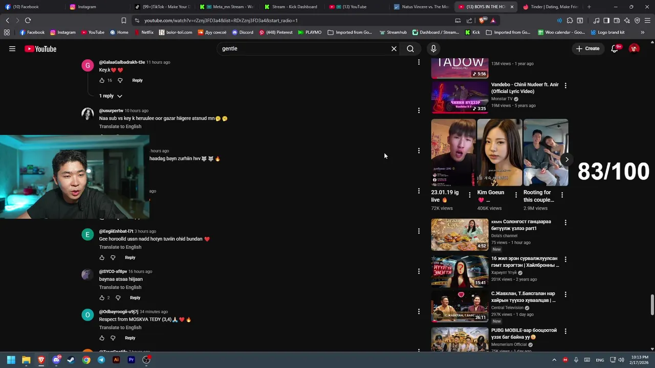Reply to SYCO-xf8pv's comment
The width and height of the screenshot is (655, 368).
pos(135,297)
